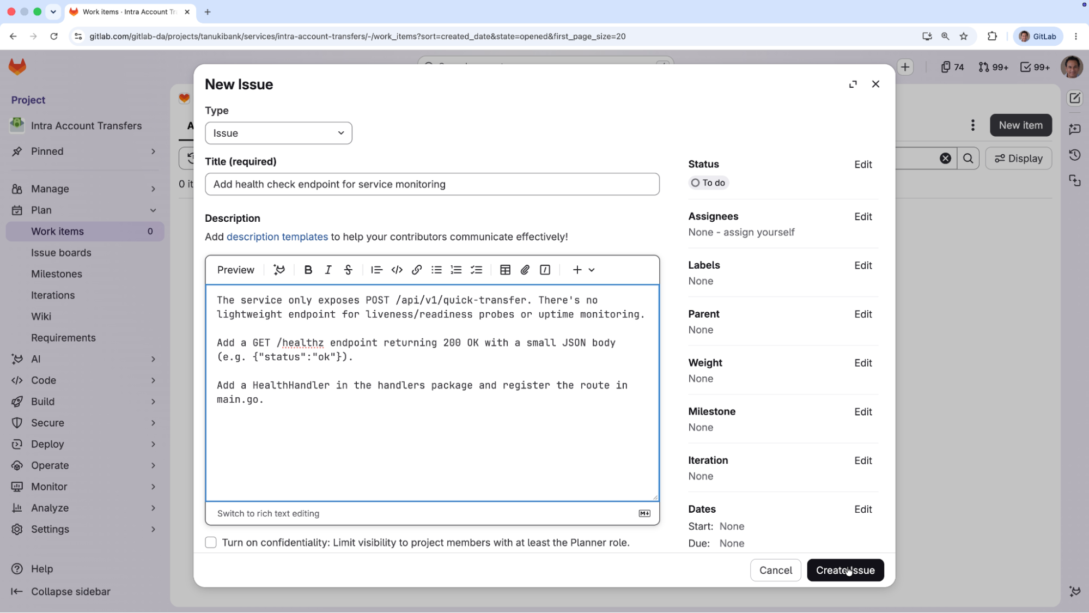This screenshot has width=1089, height=613.
Task: Apply strikethrough formatting in editor
Action: (348, 270)
